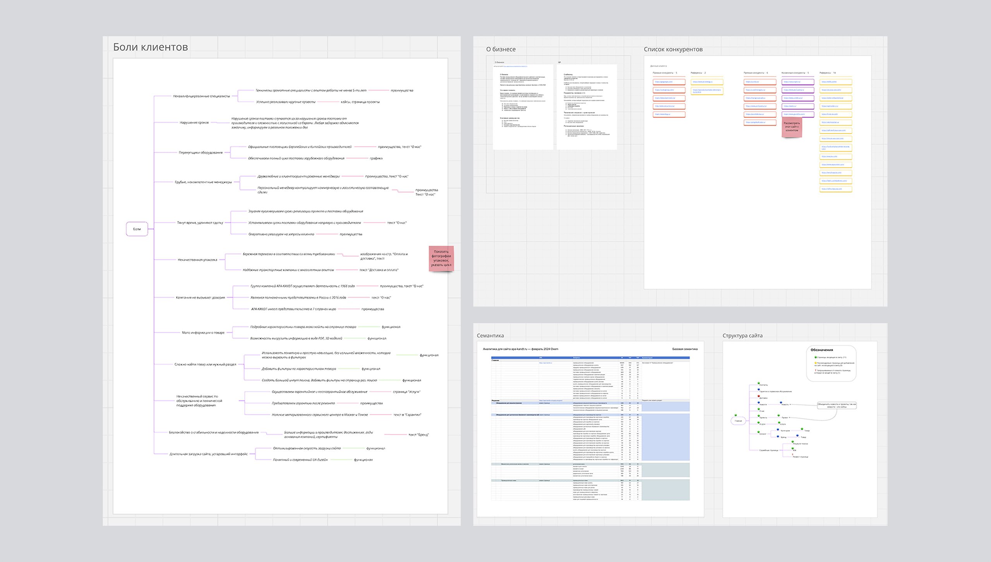Click the blue dot next to Бренд
Screen dimensions: 991x562
[778, 436]
